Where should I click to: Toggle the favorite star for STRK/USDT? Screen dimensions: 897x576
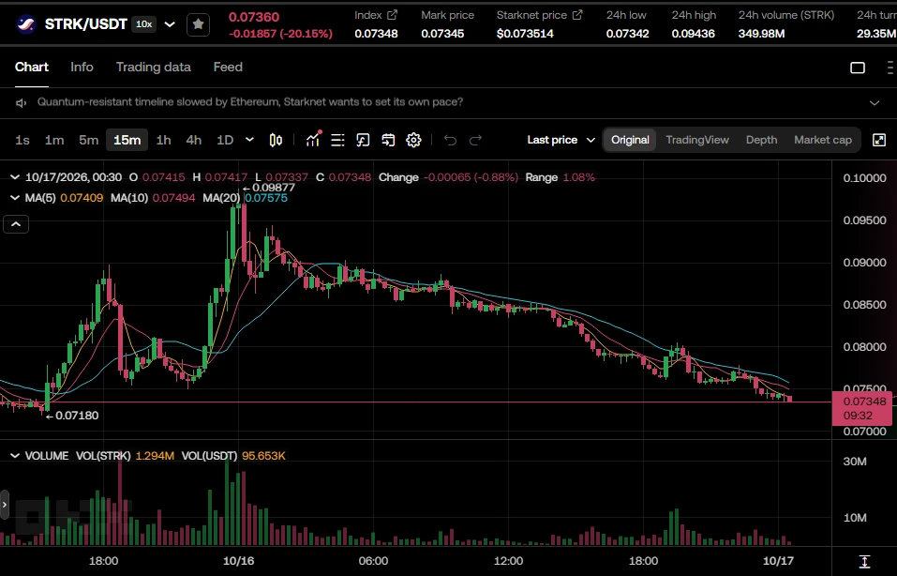198,24
